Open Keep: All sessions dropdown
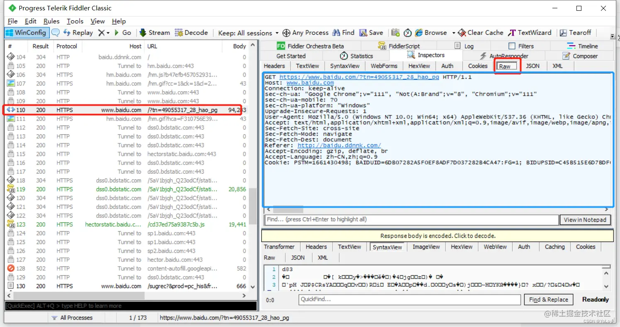 pyautogui.click(x=248, y=33)
